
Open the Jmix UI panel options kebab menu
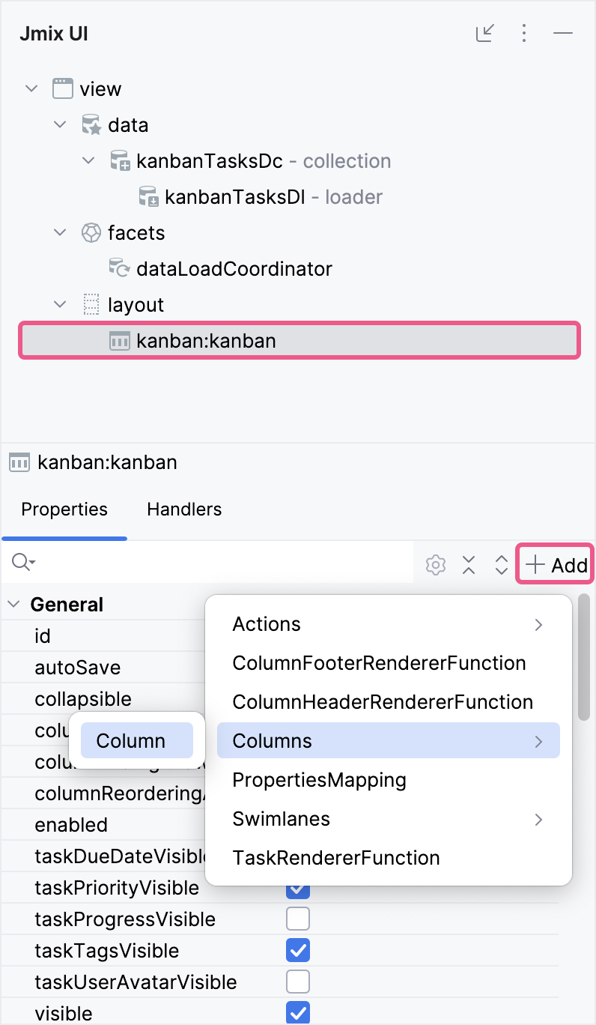tap(523, 33)
